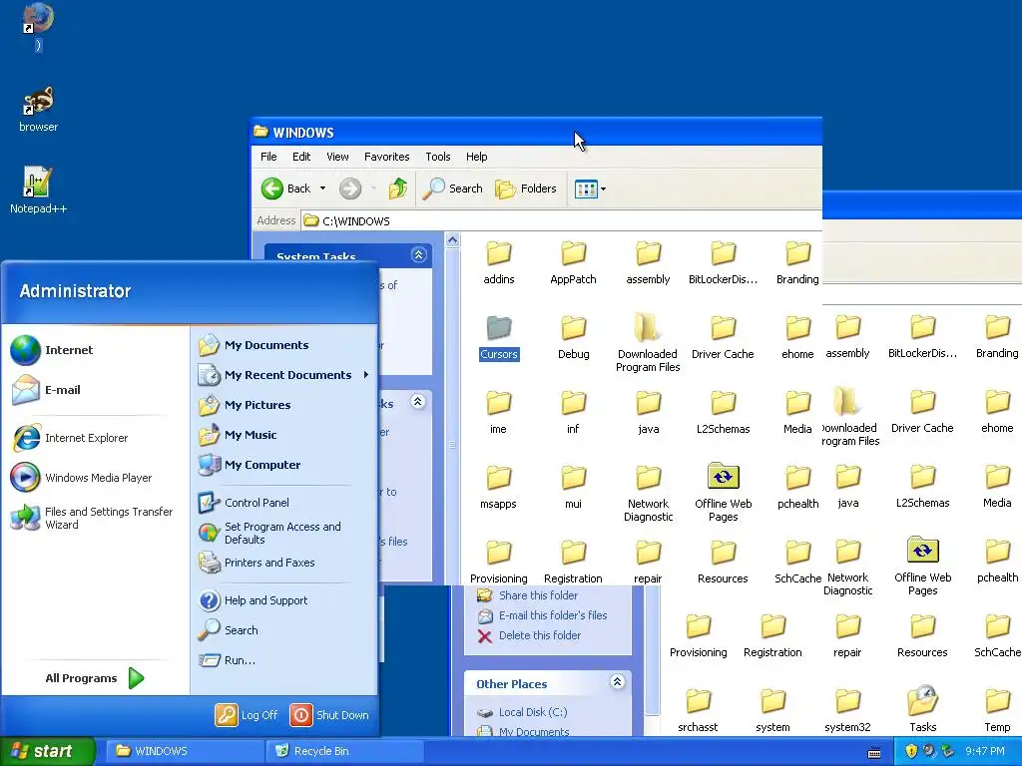This screenshot has width=1022, height=766.
Task: Click the WINDOWS window title bar
Action: click(536, 133)
